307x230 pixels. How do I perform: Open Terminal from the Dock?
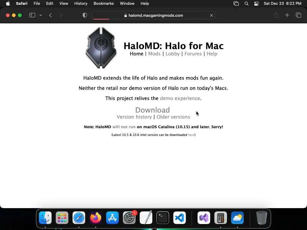click(163, 218)
